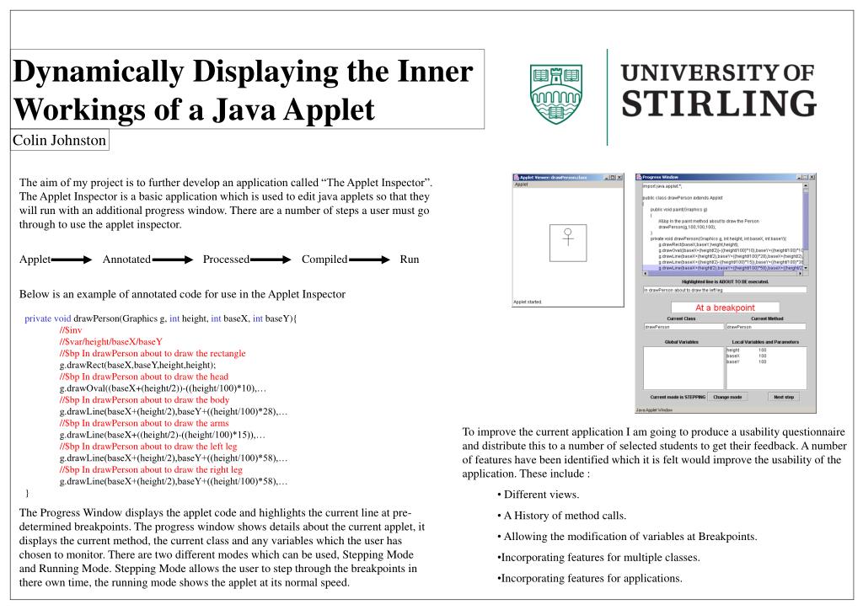Click the Current Class text field
863x610 pixels.
(684, 326)
